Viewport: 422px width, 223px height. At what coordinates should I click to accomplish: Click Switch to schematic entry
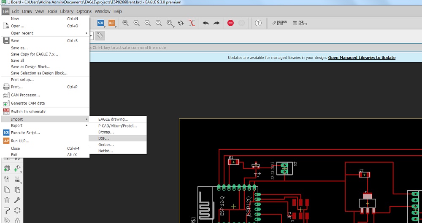[45, 111]
